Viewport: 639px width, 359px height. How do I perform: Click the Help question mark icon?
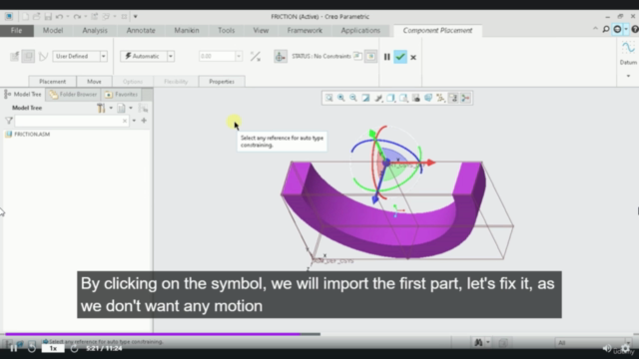pos(635,29)
